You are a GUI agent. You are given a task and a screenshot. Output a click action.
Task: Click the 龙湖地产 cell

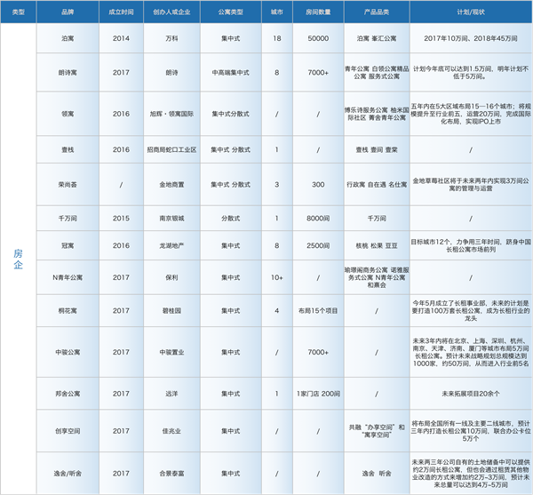click(x=177, y=244)
